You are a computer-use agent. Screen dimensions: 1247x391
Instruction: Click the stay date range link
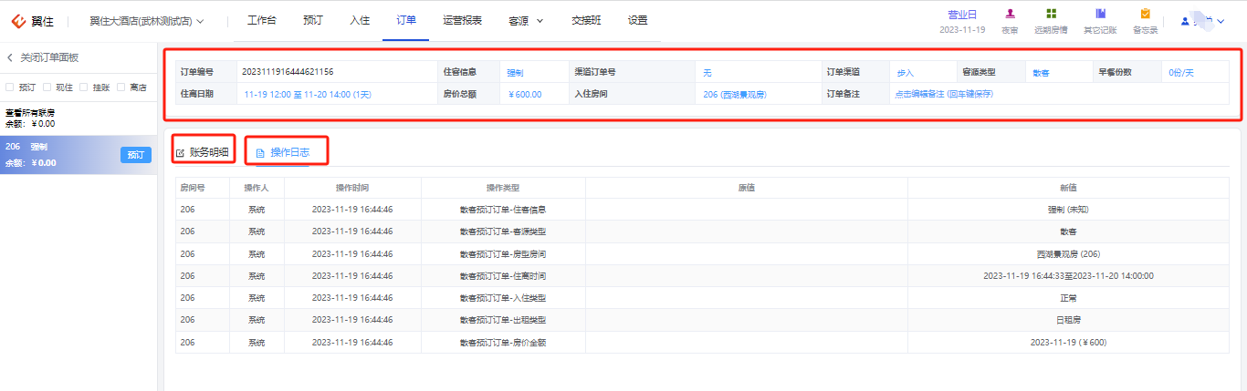(x=308, y=94)
